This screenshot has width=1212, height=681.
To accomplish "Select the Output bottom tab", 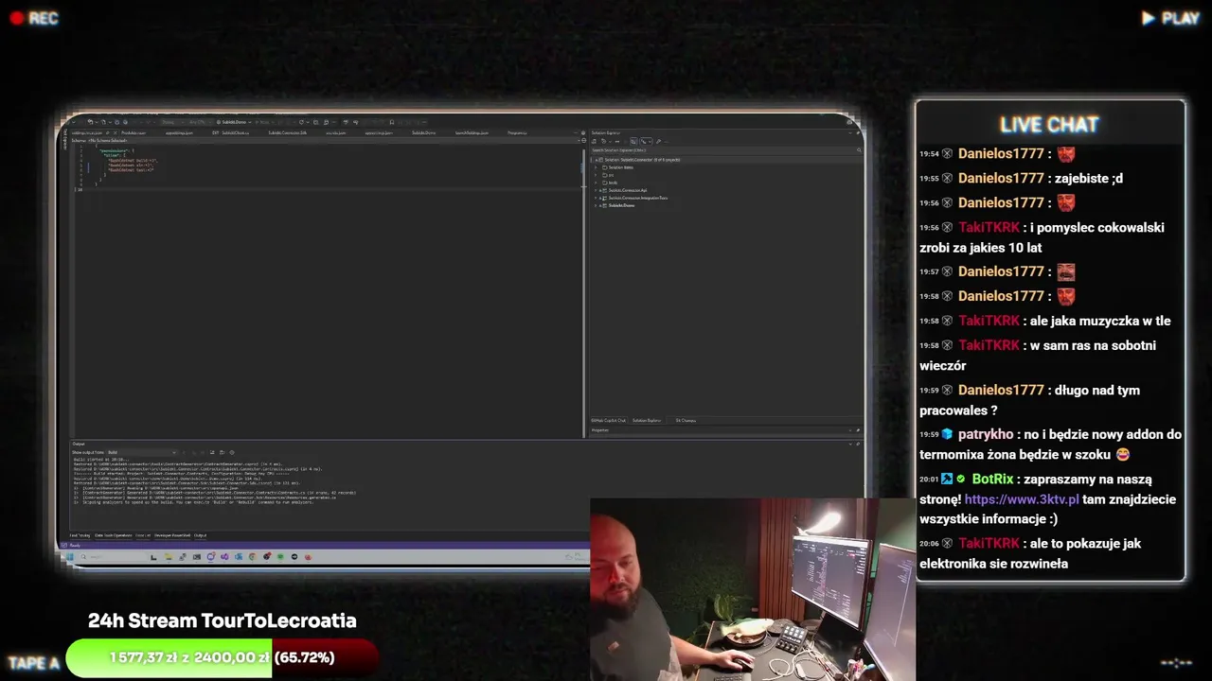I will point(201,535).
